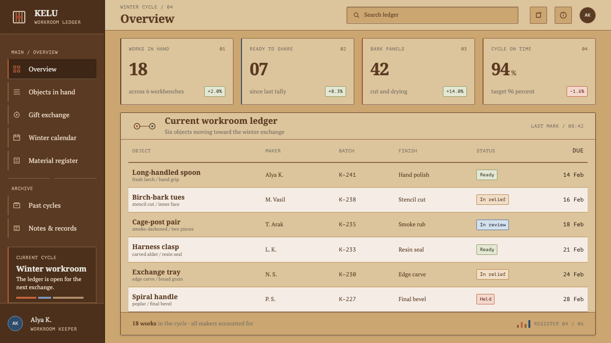Click the Winter workroom progress bar
The height and width of the screenshot is (343, 611).
click(x=50, y=298)
